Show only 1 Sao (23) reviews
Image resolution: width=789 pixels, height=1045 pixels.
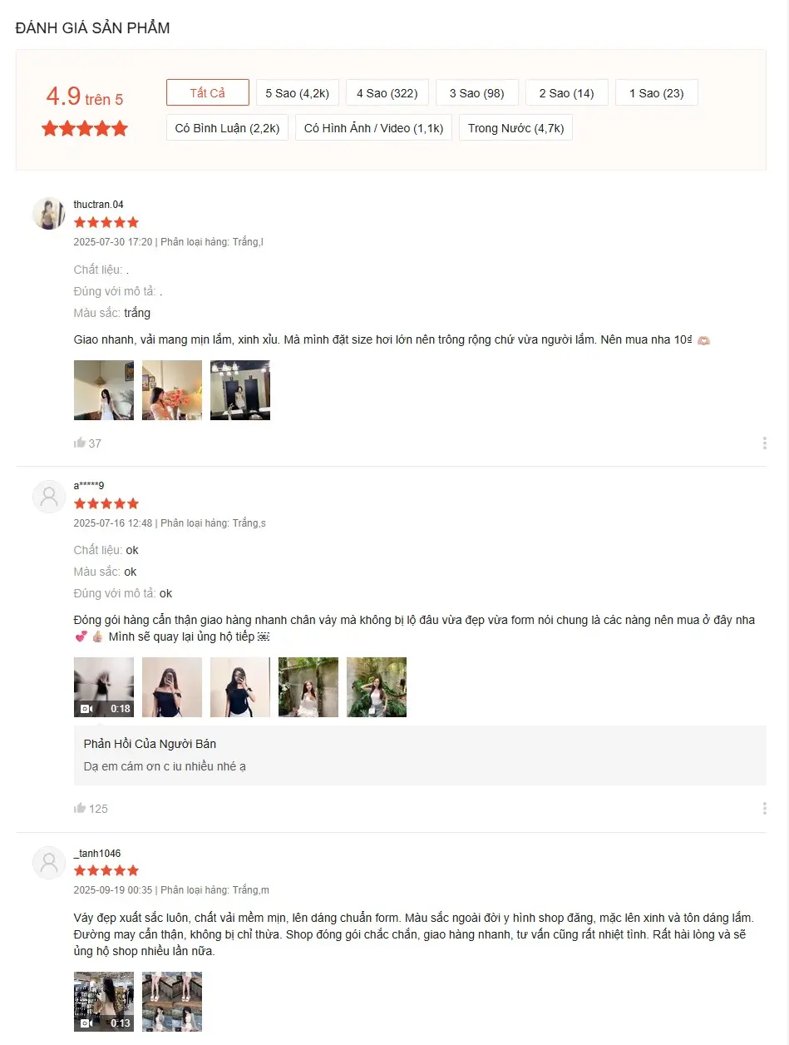[x=657, y=92]
